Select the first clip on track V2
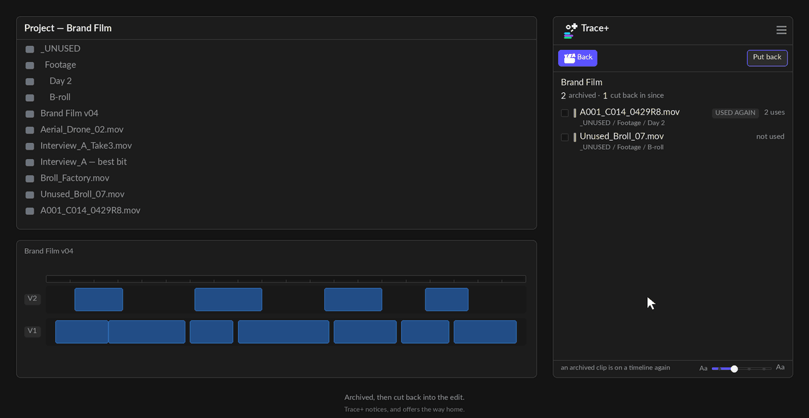The image size is (809, 418). click(98, 299)
